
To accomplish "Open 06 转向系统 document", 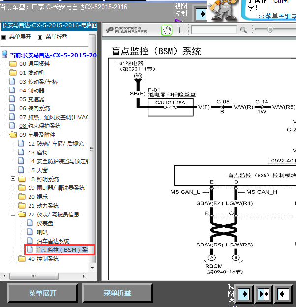I will click(x=34, y=108).
